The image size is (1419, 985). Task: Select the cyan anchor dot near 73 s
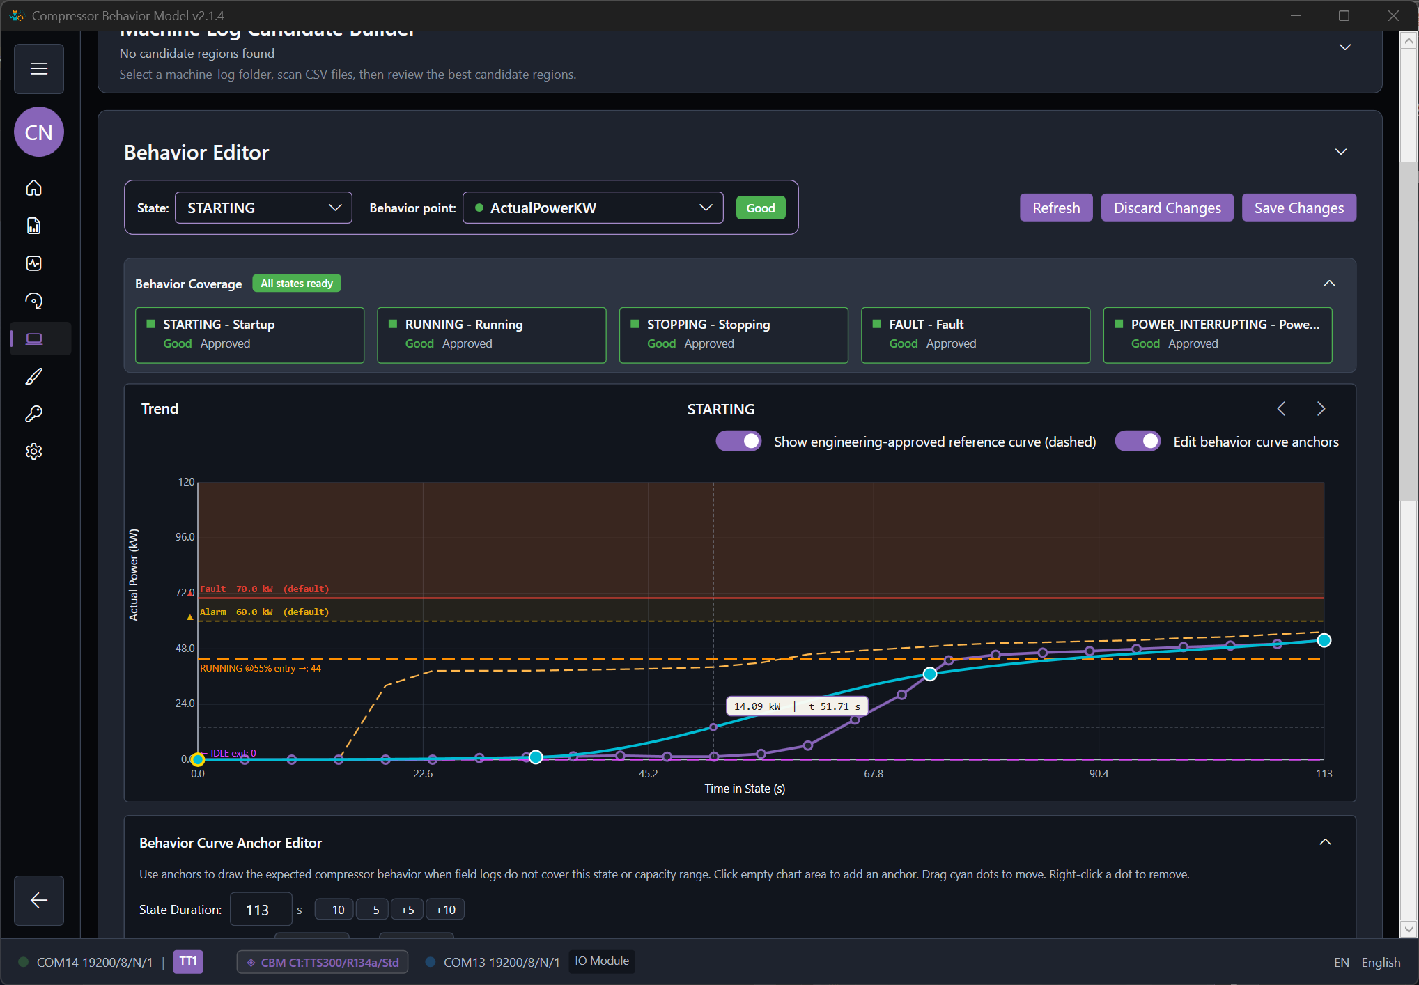pyautogui.click(x=930, y=674)
